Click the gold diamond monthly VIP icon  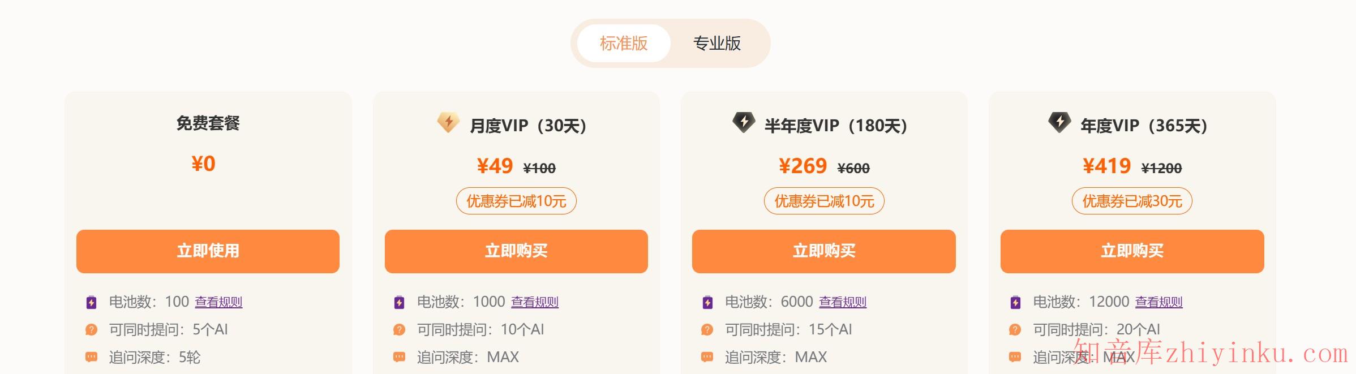448,122
